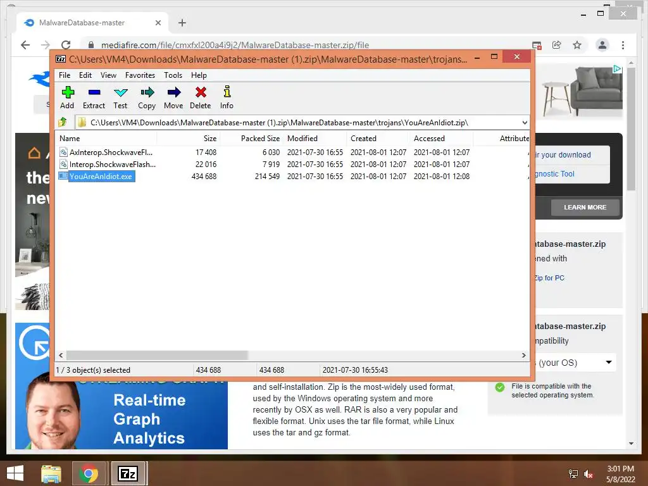The height and width of the screenshot is (486, 648).
Task: Sort files by the Name column
Action: coord(106,139)
